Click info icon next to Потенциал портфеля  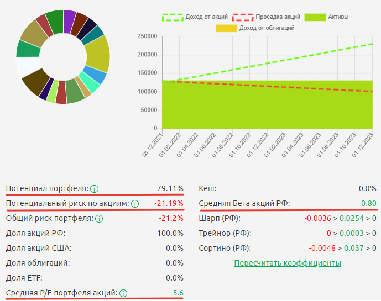point(94,189)
